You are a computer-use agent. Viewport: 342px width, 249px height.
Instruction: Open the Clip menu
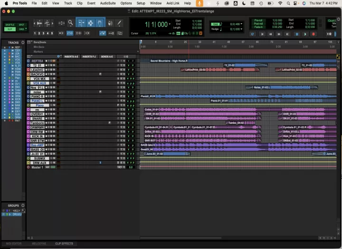tap(80, 3)
